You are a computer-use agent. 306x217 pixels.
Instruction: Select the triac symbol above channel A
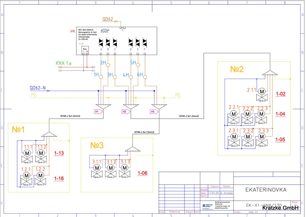coord(101,42)
